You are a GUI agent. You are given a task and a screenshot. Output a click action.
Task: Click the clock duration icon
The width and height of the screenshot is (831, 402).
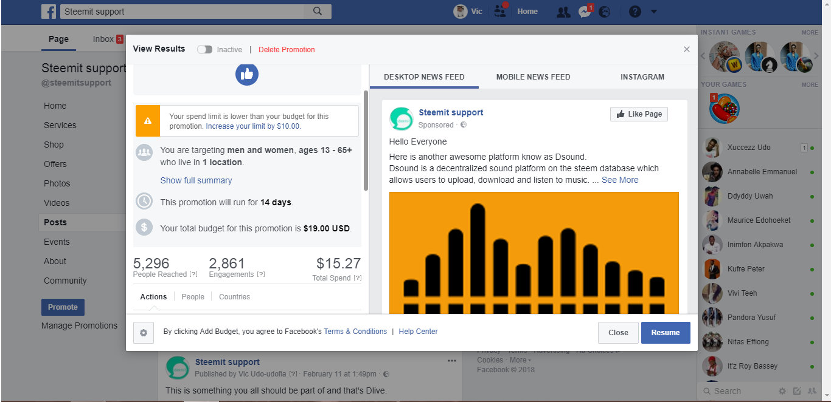pos(144,201)
